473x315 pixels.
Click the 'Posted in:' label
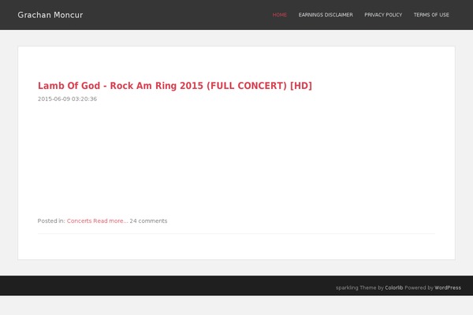(x=51, y=220)
